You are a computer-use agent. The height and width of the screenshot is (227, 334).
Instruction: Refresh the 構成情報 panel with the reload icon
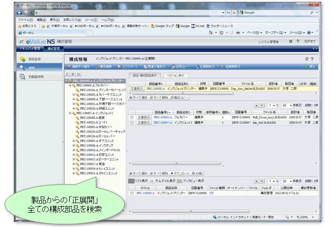coord(306,59)
